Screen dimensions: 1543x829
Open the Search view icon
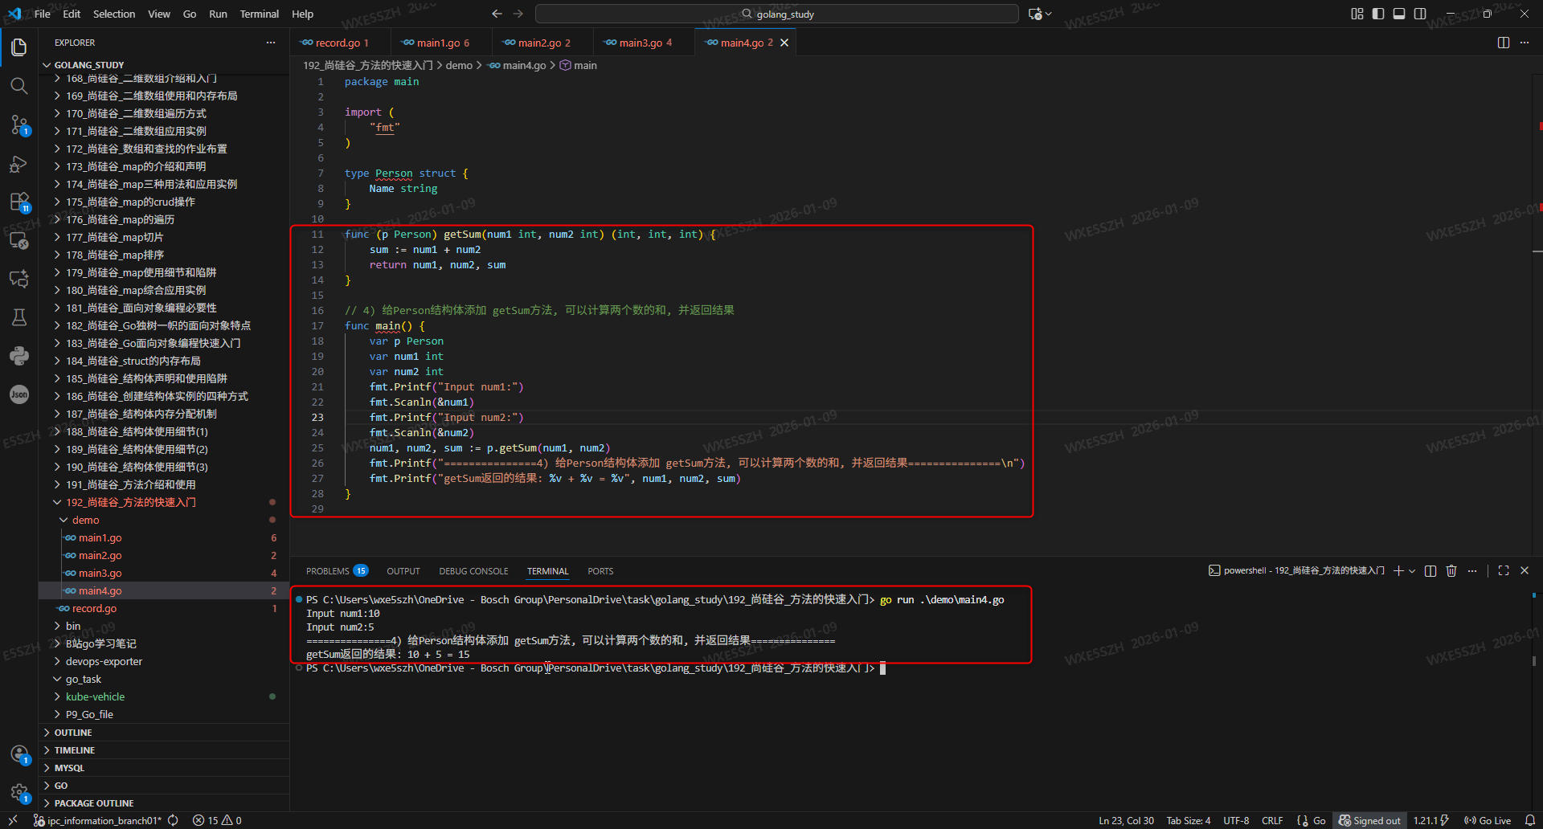tap(19, 86)
